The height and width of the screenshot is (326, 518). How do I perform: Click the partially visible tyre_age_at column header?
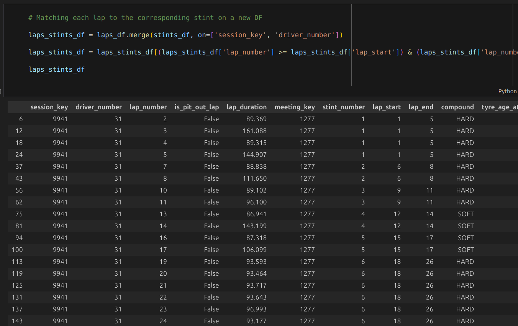[500, 107]
